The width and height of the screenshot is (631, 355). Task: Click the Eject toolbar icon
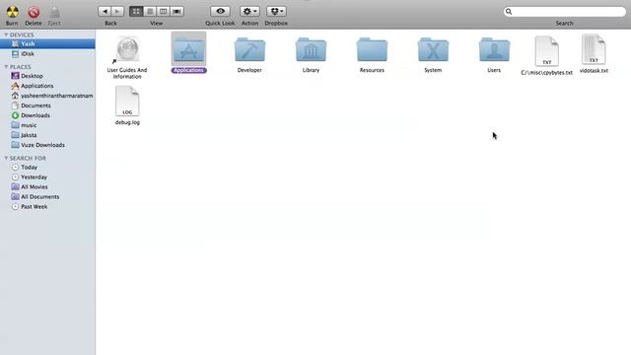(54, 12)
